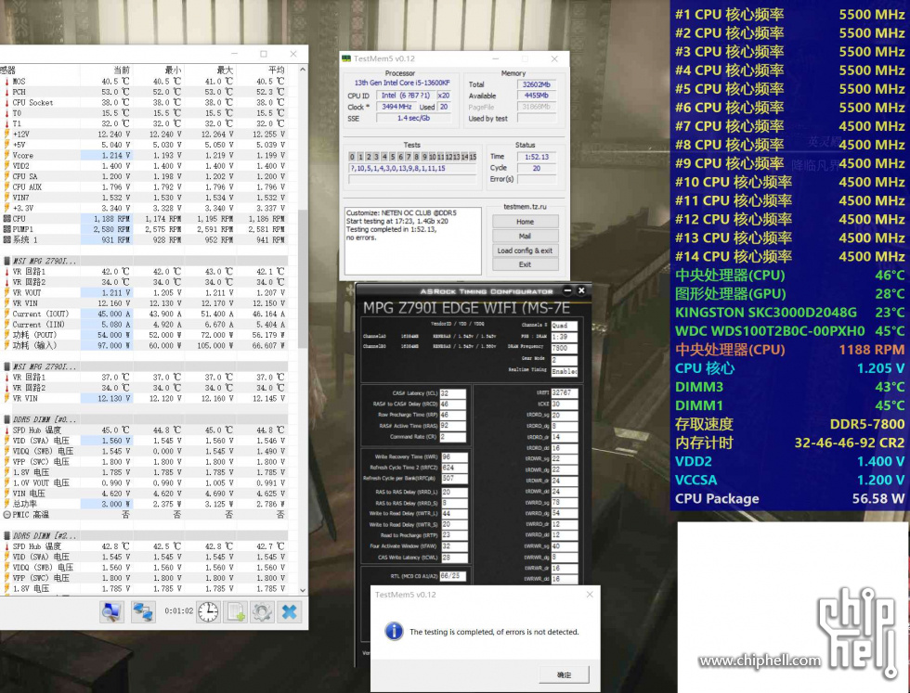The height and width of the screenshot is (693, 910).
Task: Click test number 15 box in TestMem5 Tests
Action: click(x=473, y=157)
